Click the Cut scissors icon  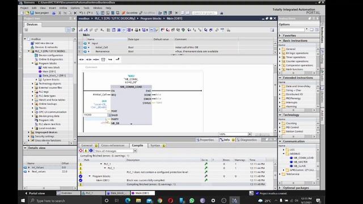(60, 13)
